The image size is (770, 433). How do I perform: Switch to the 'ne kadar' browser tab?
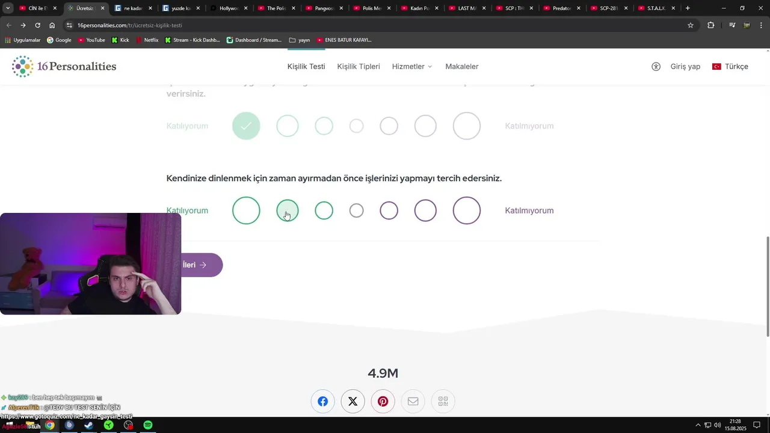coord(133,8)
